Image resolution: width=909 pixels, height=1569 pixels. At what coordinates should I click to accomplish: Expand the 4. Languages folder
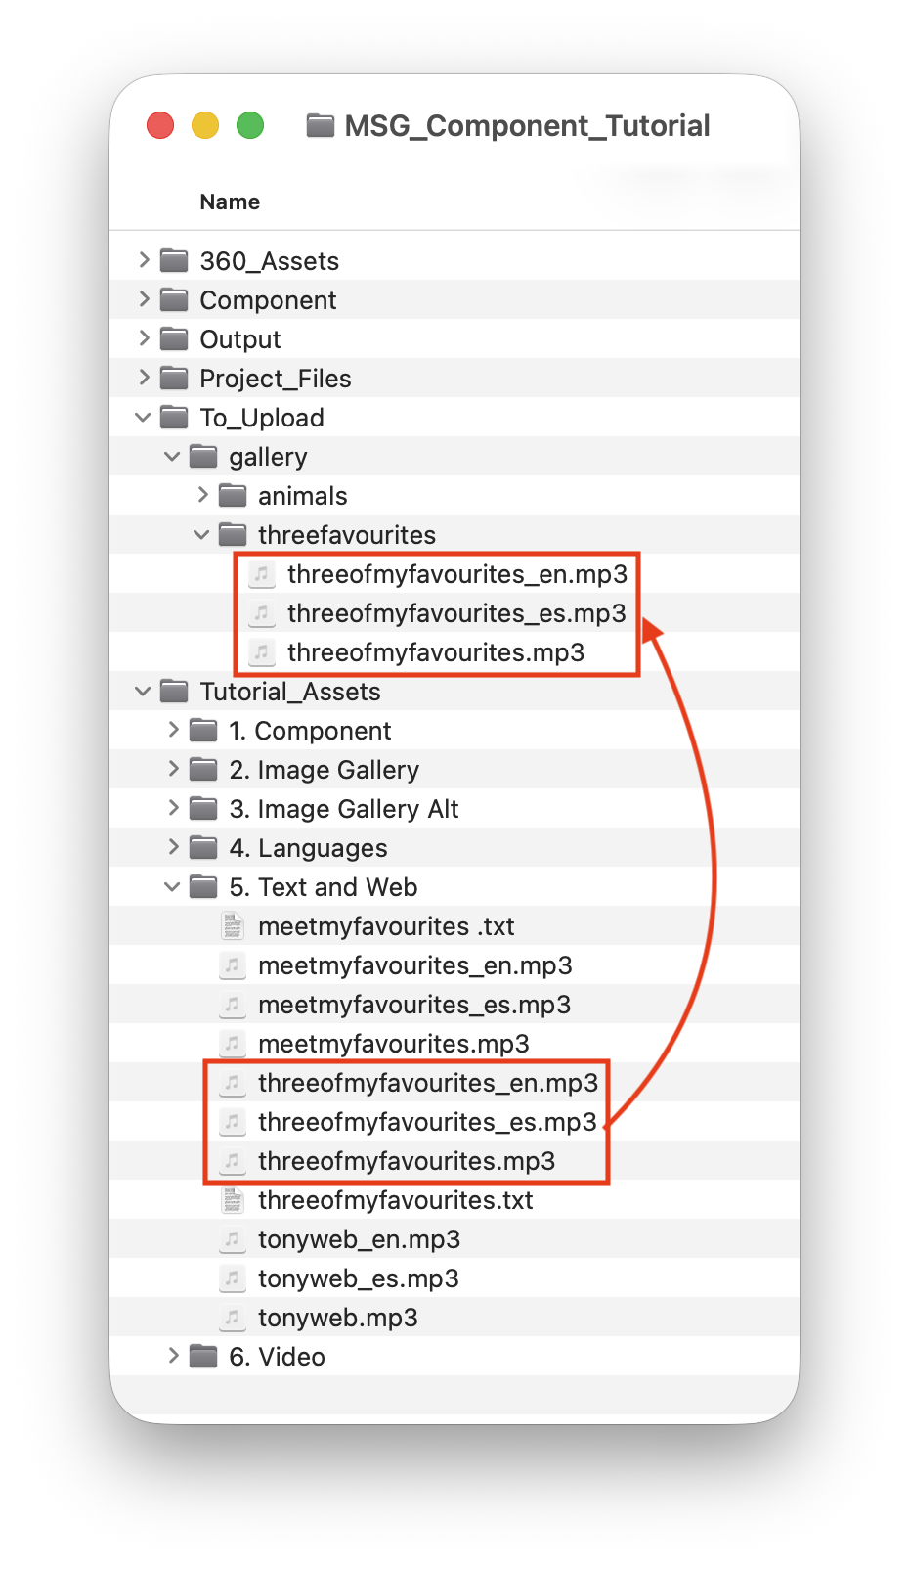tap(173, 847)
